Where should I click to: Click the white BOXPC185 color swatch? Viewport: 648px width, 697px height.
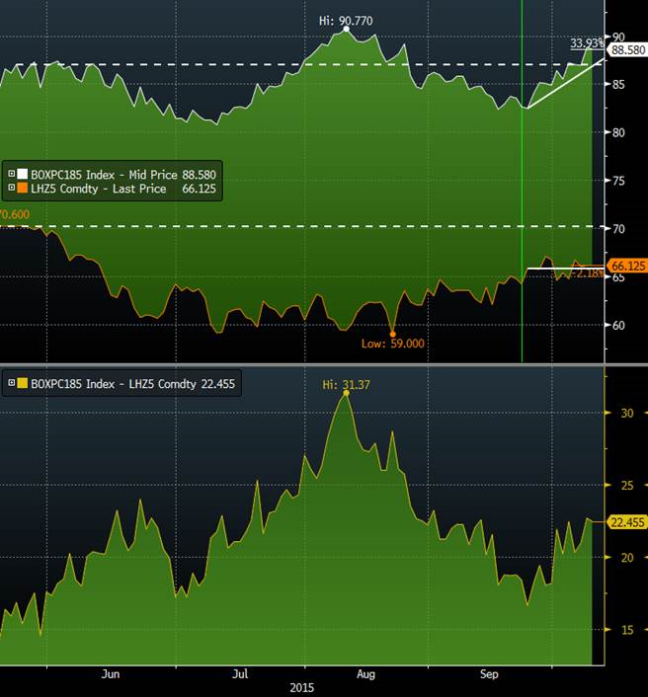click(x=23, y=174)
